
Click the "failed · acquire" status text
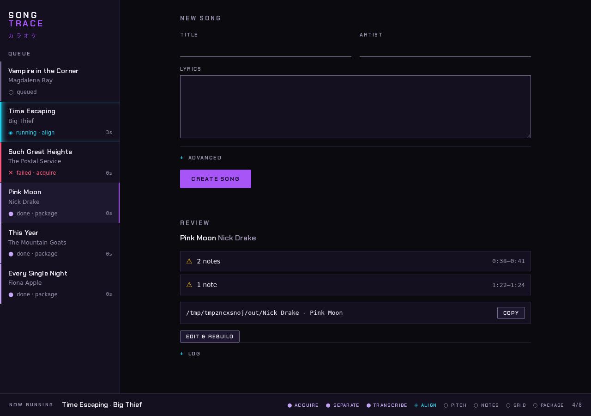click(36, 173)
